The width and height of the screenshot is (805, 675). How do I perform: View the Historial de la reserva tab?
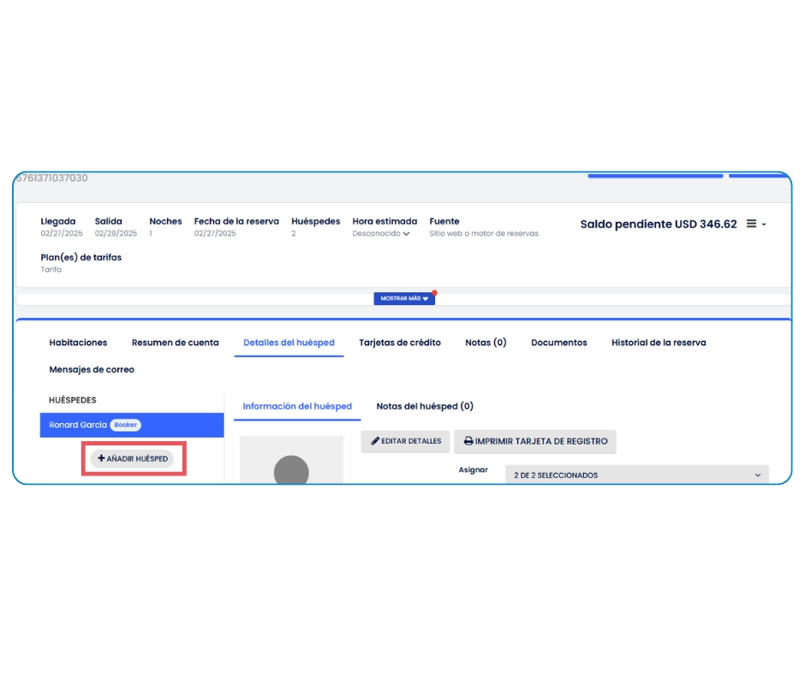pyautogui.click(x=658, y=343)
